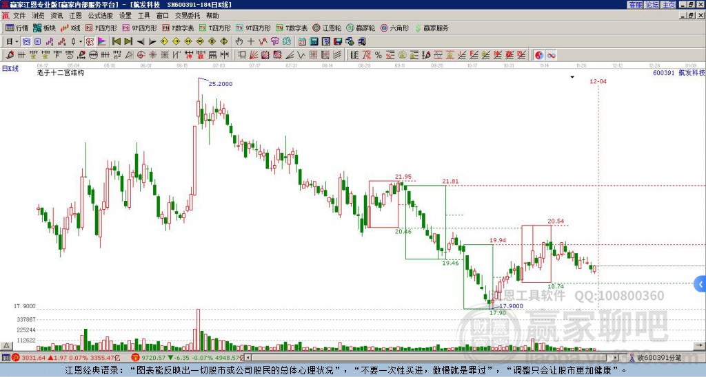Open the calculator icon
706x377 pixels.
(314, 41)
